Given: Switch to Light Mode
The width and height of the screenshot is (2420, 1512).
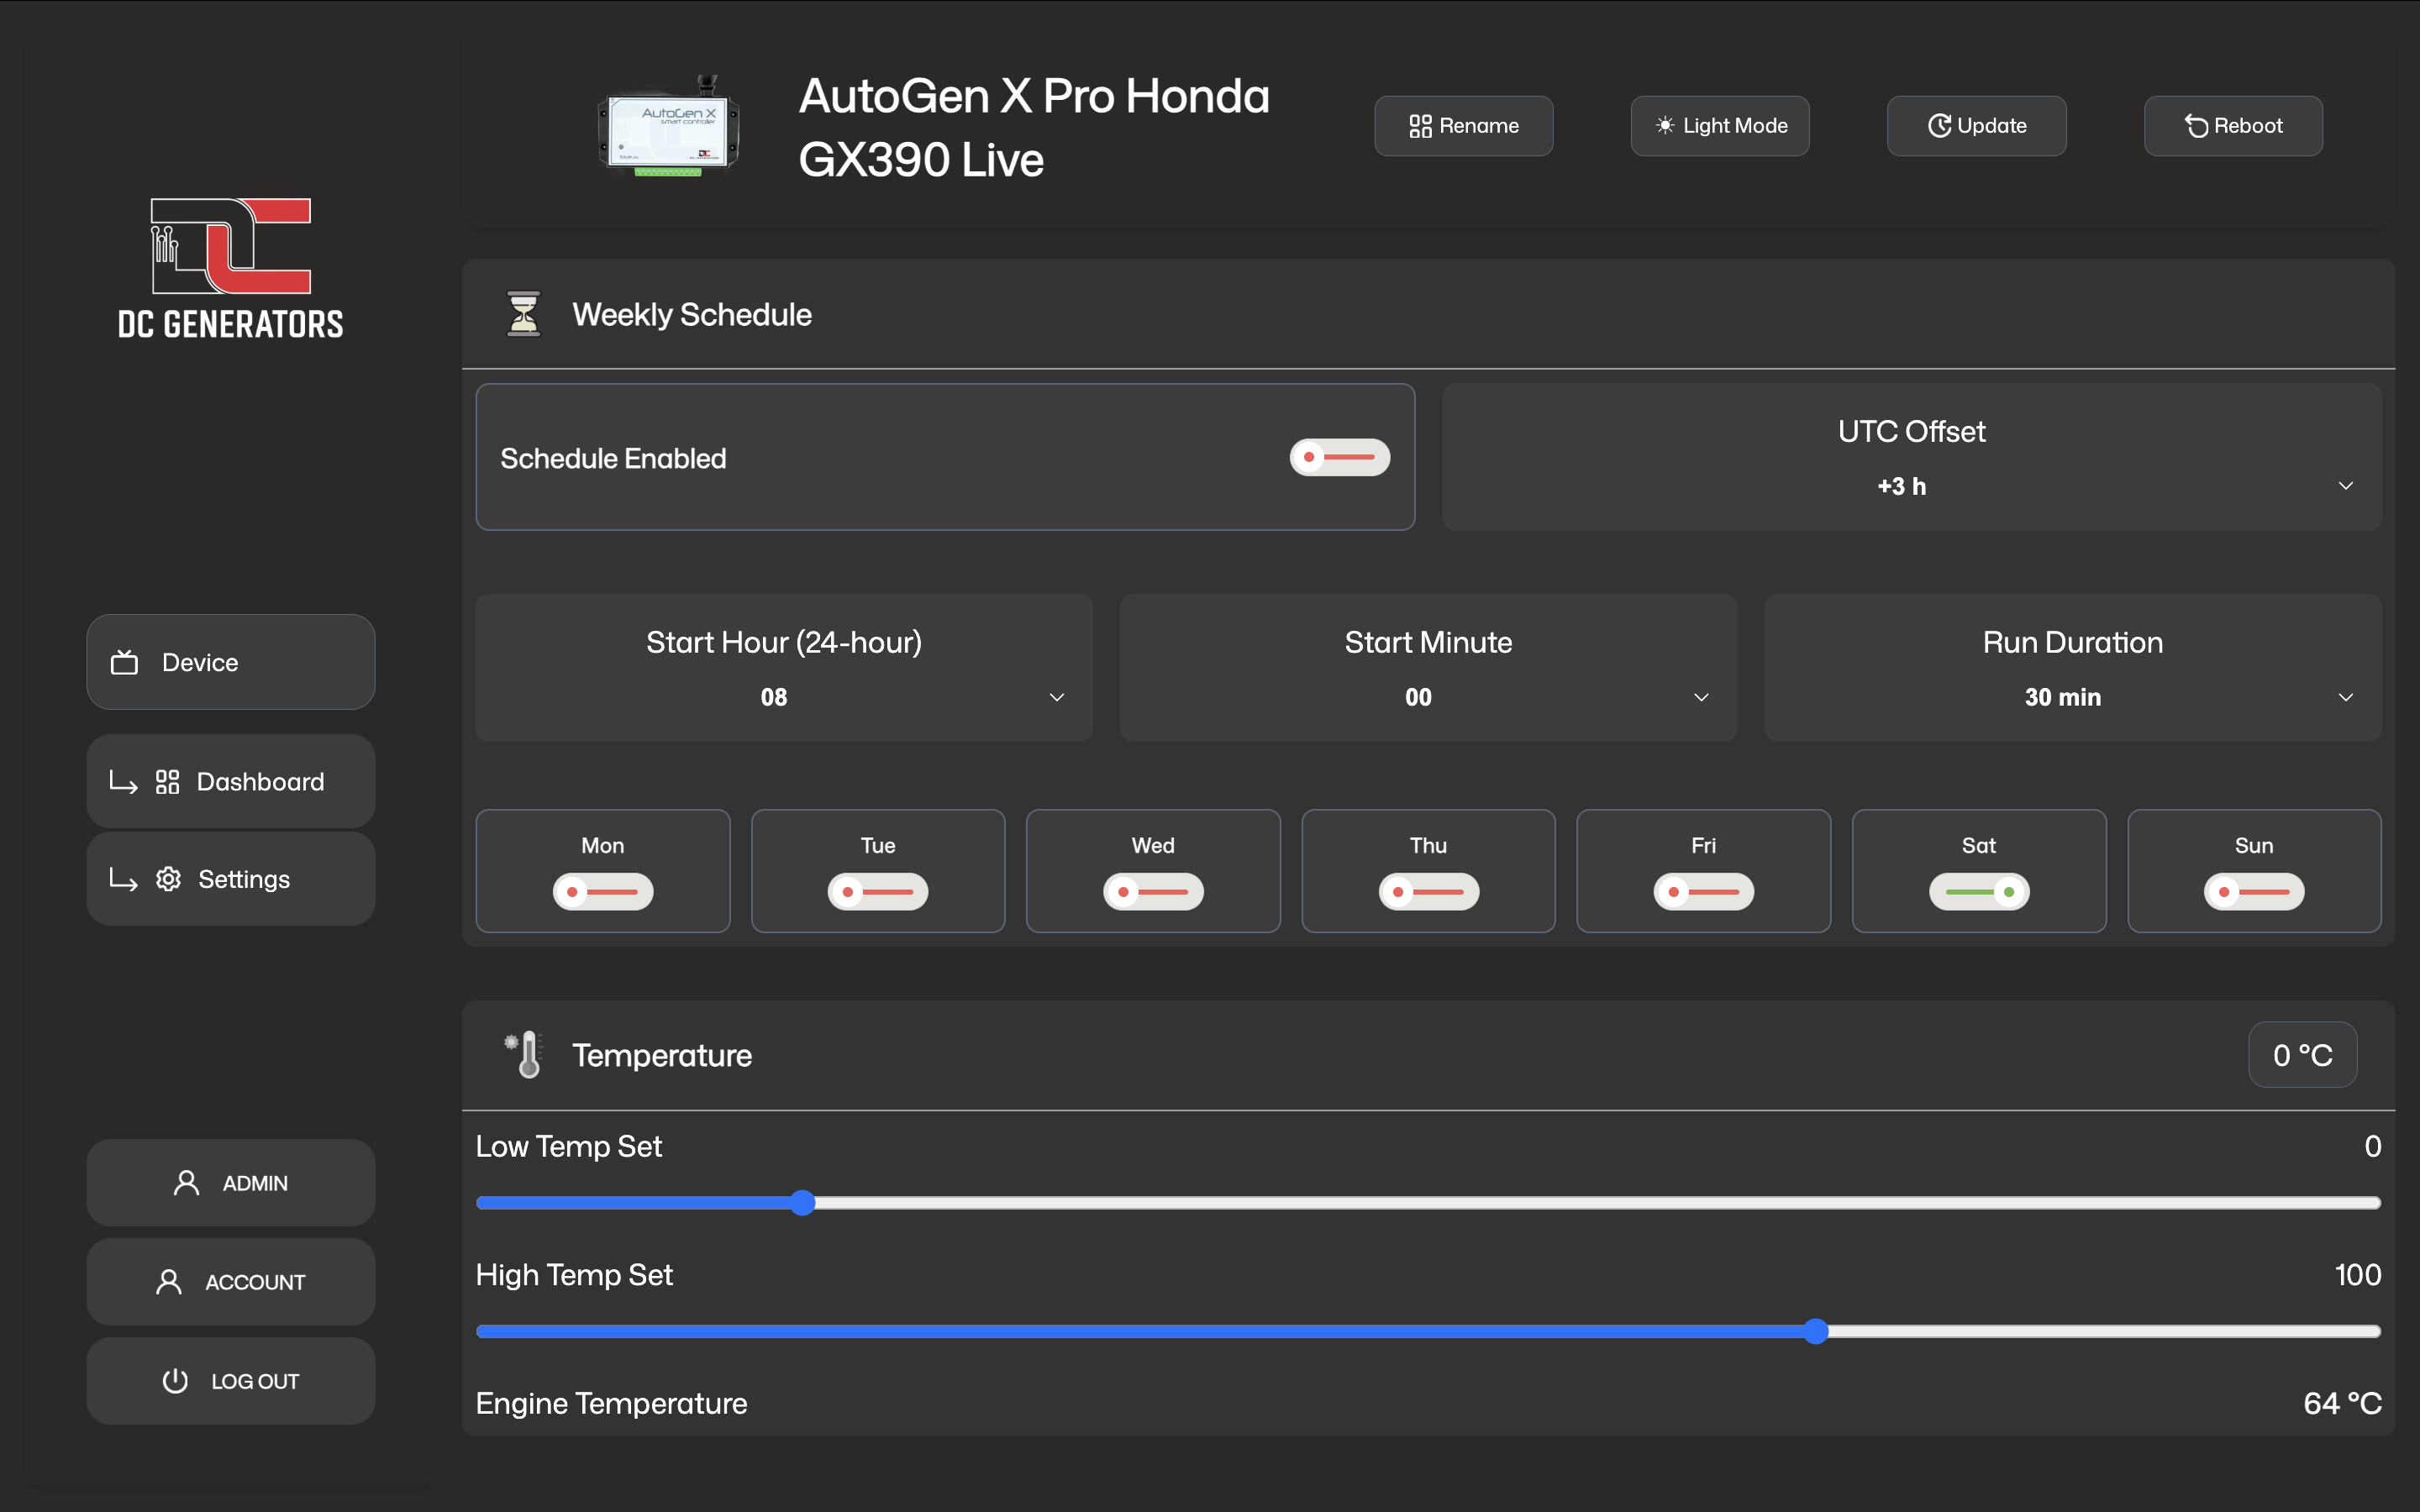Looking at the screenshot, I should [1720, 126].
